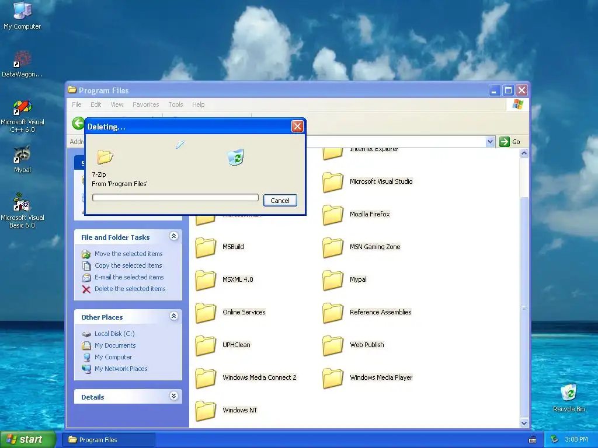Image resolution: width=598 pixels, height=448 pixels.
Task: Open the Tools menu
Action: [x=175, y=104]
